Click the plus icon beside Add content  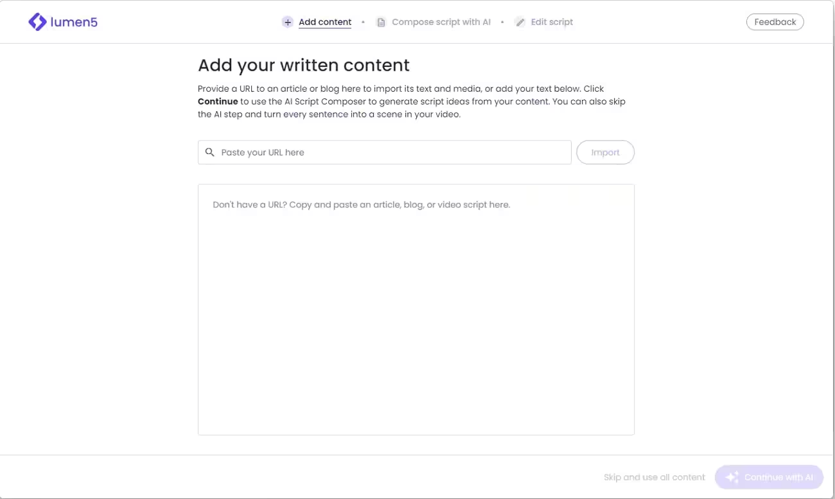tap(287, 22)
